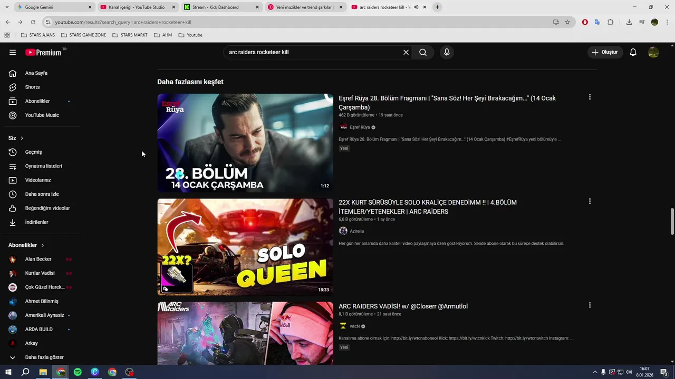The width and height of the screenshot is (675, 379).
Task: Click the YouTube Premium logo
Action: pyautogui.click(x=44, y=52)
